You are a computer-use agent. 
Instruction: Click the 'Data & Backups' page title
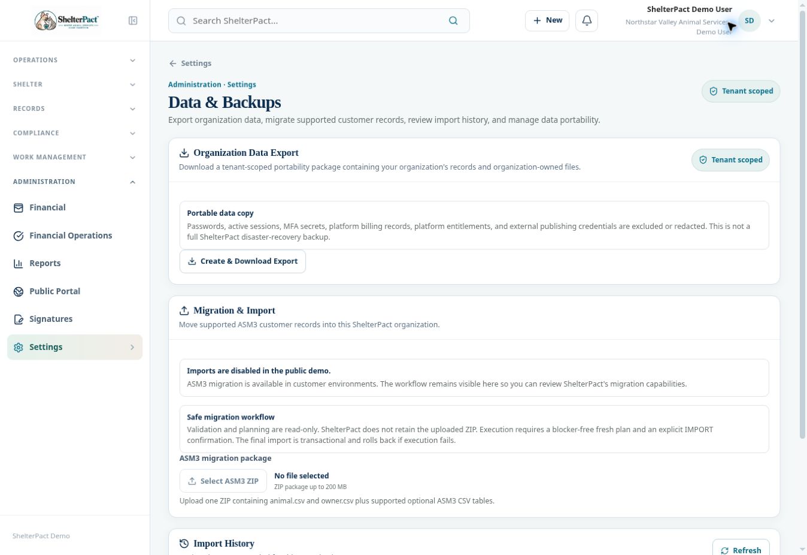pyautogui.click(x=224, y=102)
